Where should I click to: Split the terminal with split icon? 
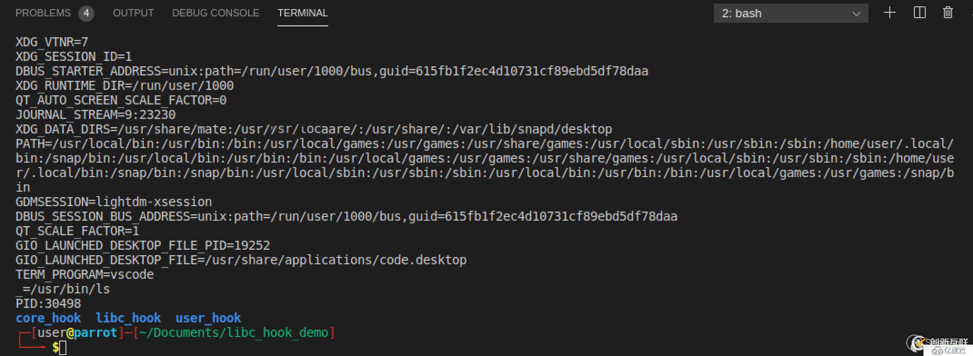(x=919, y=13)
